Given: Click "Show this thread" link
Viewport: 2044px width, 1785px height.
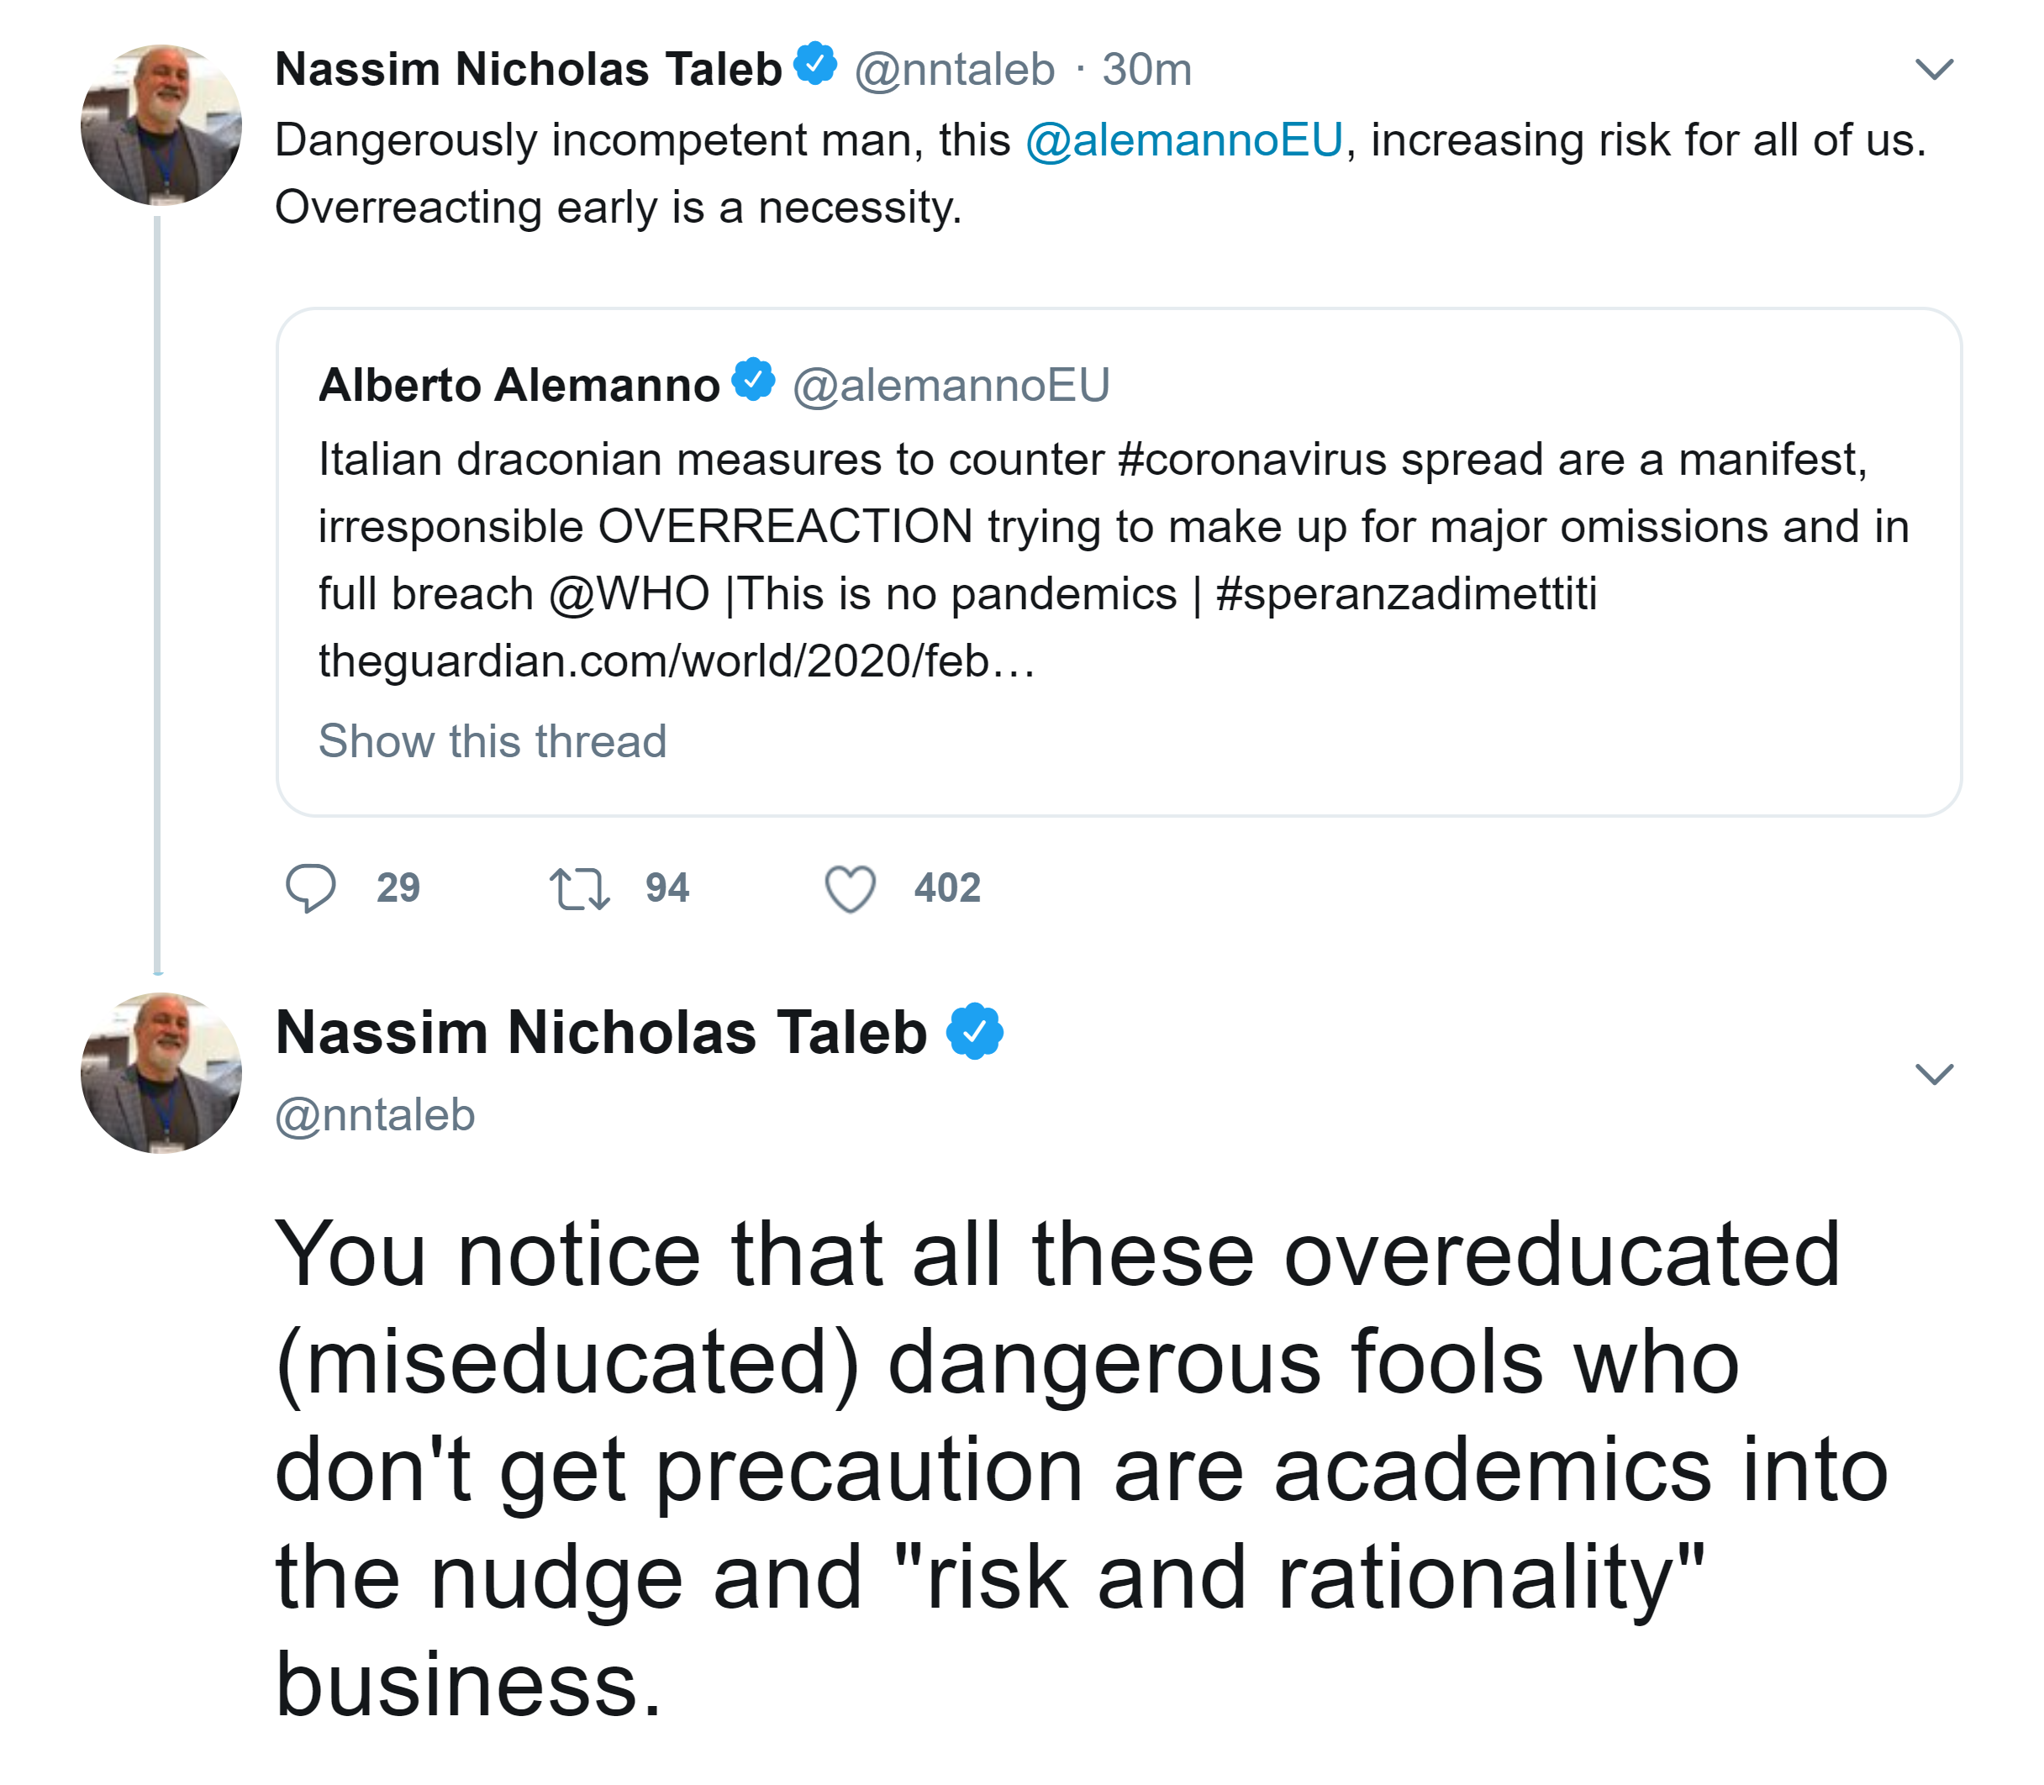Looking at the screenshot, I should [x=492, y=741].
